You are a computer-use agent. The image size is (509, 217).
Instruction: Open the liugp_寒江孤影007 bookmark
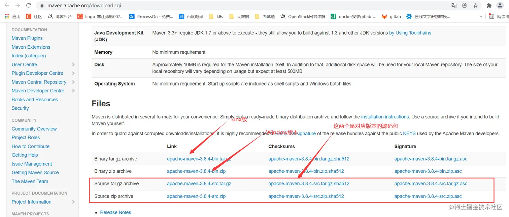(100, 16)
